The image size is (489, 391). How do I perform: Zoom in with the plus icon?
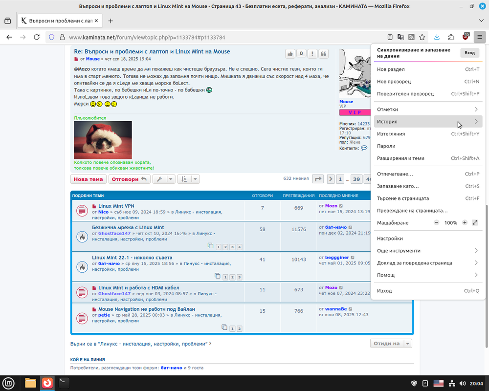(465, 223)
